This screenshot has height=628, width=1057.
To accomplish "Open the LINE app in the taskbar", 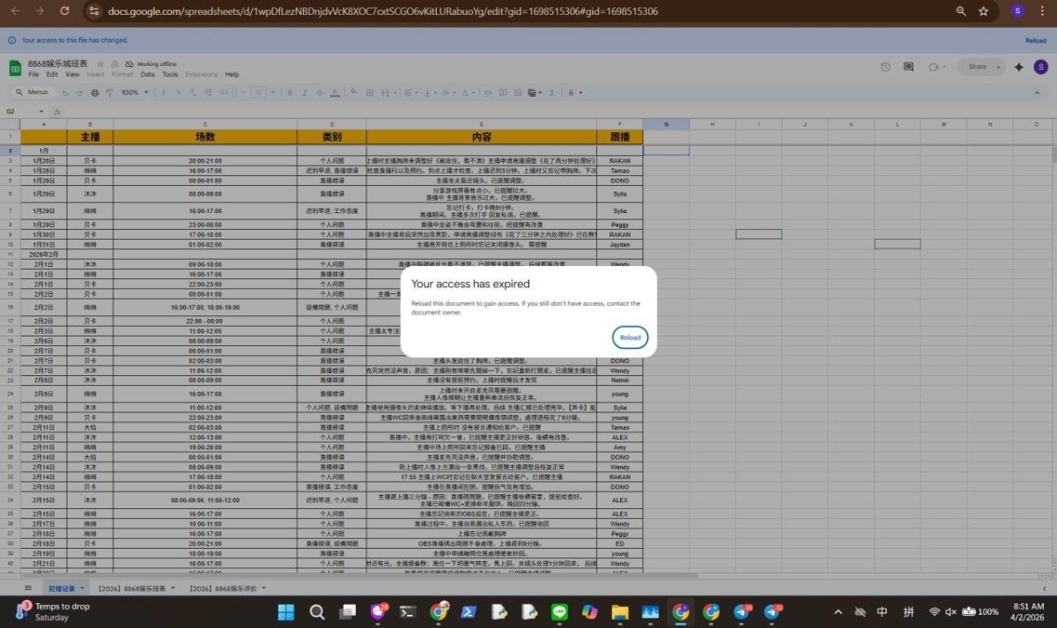I will coord(558,611).
